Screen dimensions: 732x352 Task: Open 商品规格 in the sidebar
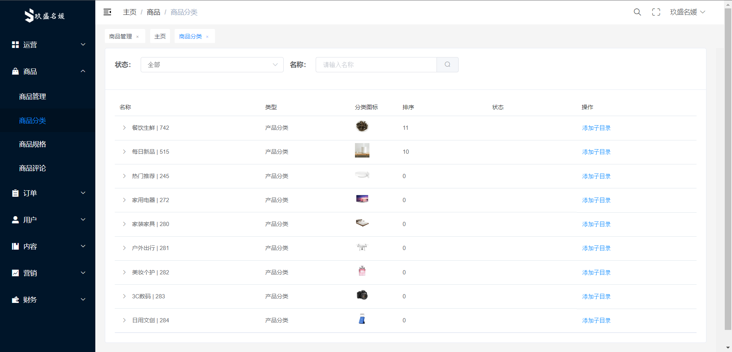(32, 144)
